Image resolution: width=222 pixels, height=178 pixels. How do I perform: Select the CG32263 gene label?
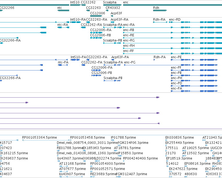tap(93, 8)
